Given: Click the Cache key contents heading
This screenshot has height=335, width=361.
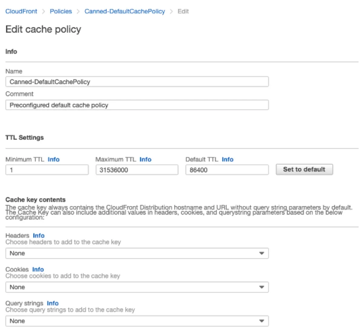Looking at the screenshot, I should coord(35,200).
